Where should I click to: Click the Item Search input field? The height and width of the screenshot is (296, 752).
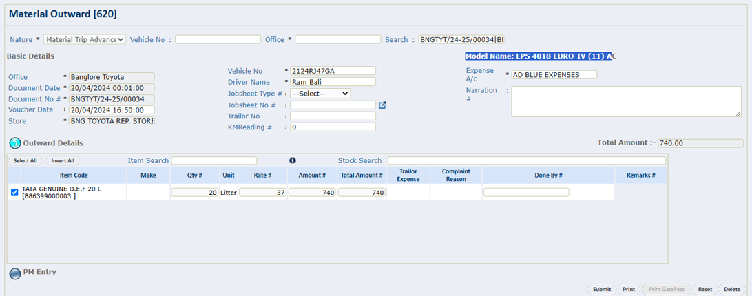click(x=213, y=160)
